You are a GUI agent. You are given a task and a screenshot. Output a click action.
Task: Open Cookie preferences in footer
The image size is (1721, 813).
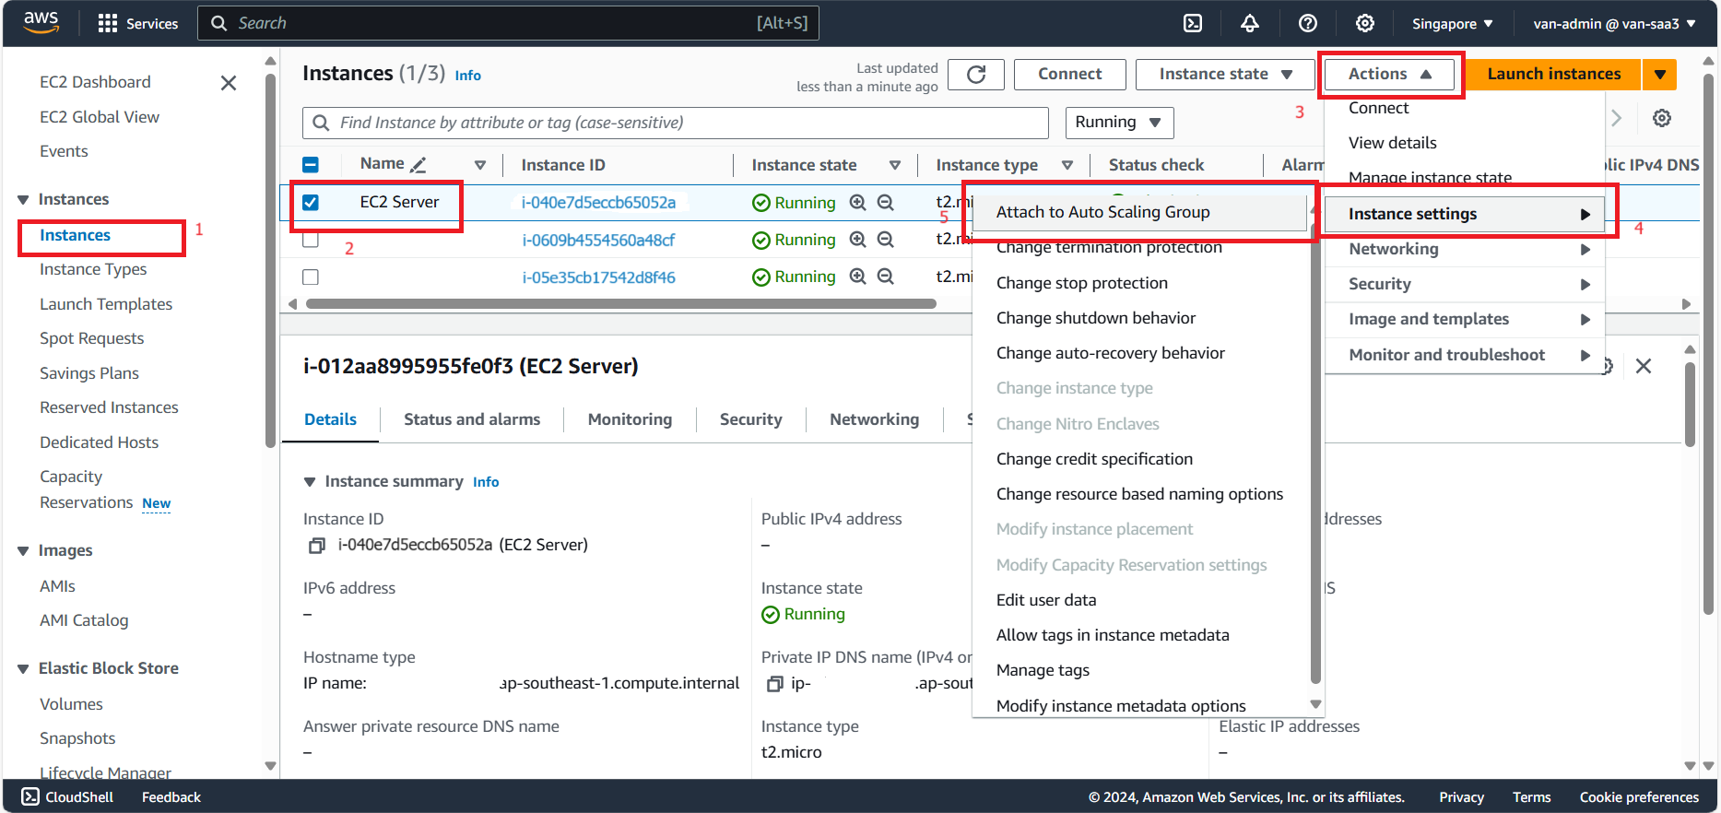point(1639,797)
